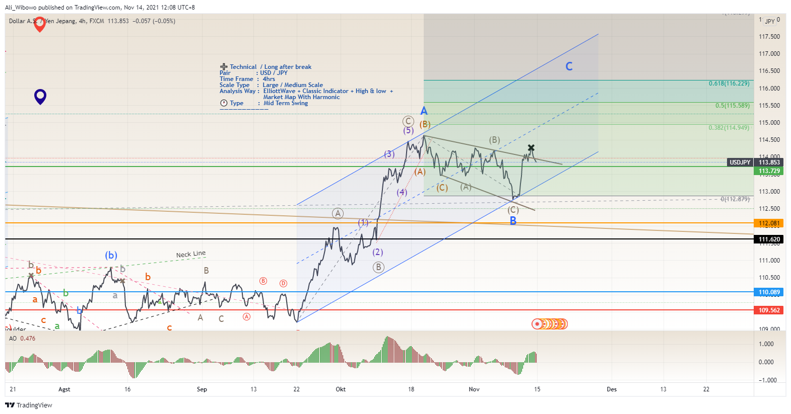Select the purple (4) wave label
The image size is (791, 414).
(402, 192)
